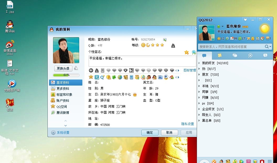Click the 个性签名 text box
This screenshot has width=277, height=163.
(x=142, y=61)
